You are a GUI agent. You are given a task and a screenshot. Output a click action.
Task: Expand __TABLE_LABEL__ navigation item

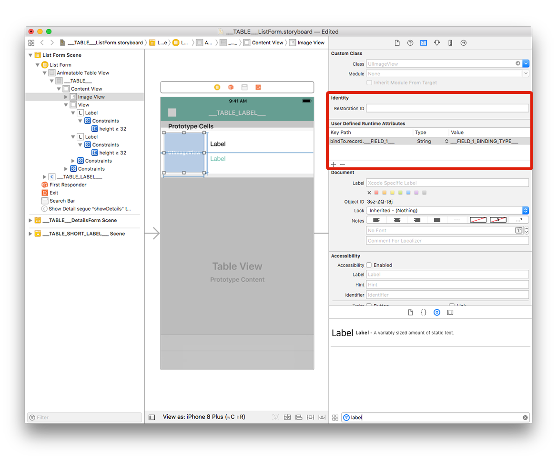45,177
